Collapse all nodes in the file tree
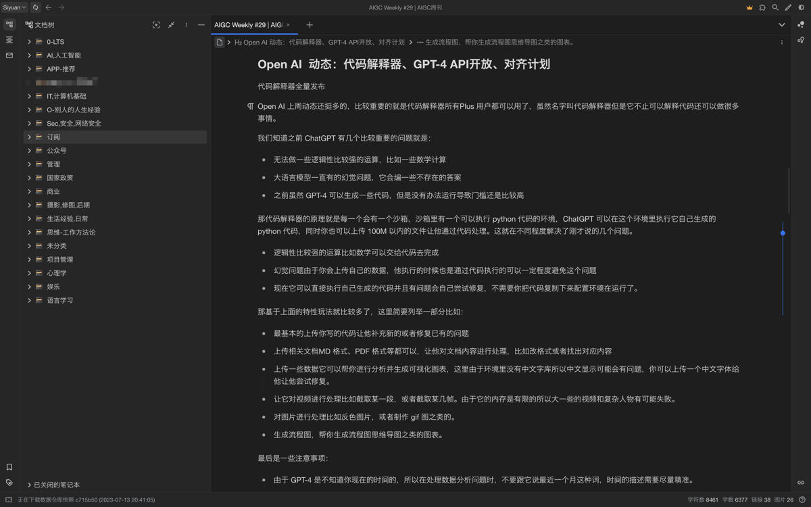811x507 pixels. [x=171, y=25]
